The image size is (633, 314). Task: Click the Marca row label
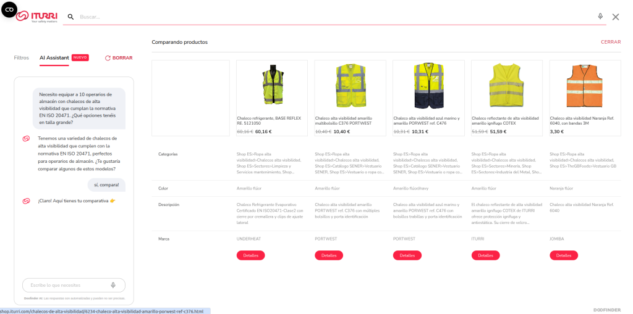coord(164,239)
